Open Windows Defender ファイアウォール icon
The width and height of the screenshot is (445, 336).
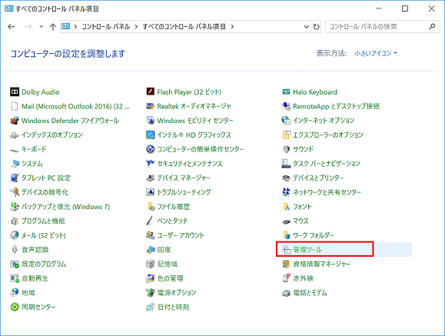pos(15,121)
